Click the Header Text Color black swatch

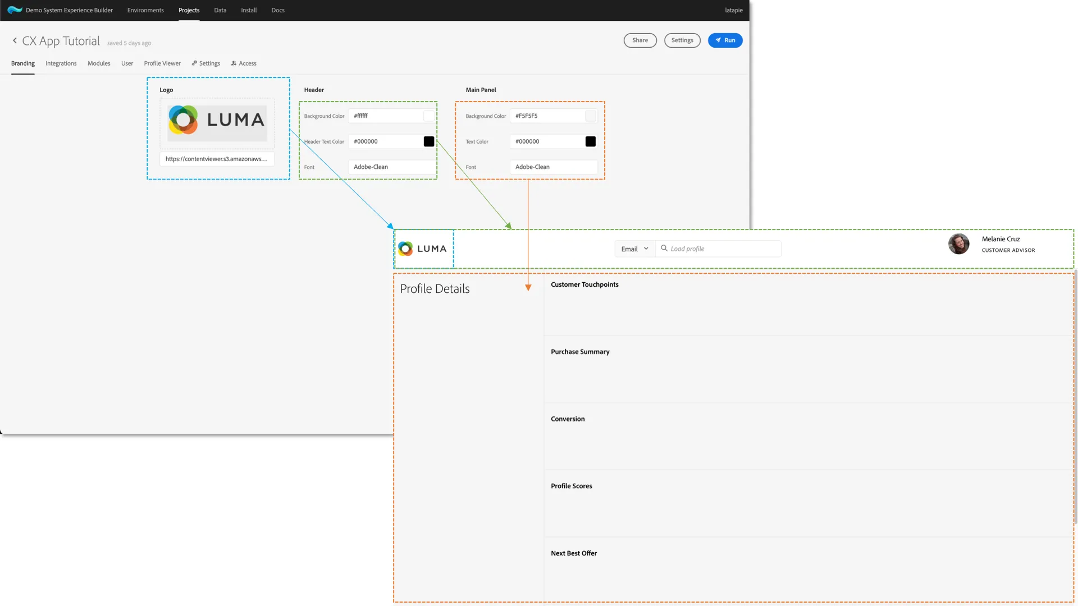coord(429,141)
